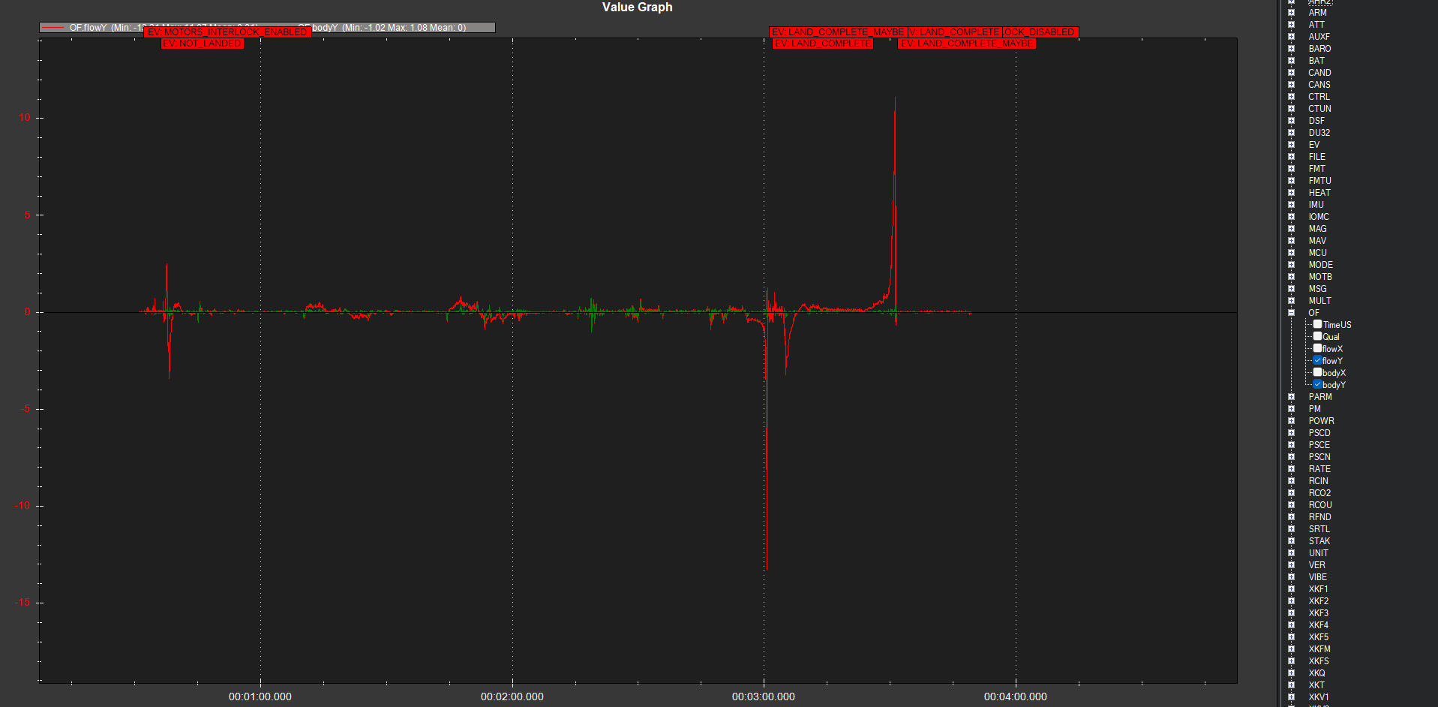Image resolution: width=1438 pixels, height=707 pixels.
Task: Click the plus icon next to XKF1
Action: tap(1291, 589)
